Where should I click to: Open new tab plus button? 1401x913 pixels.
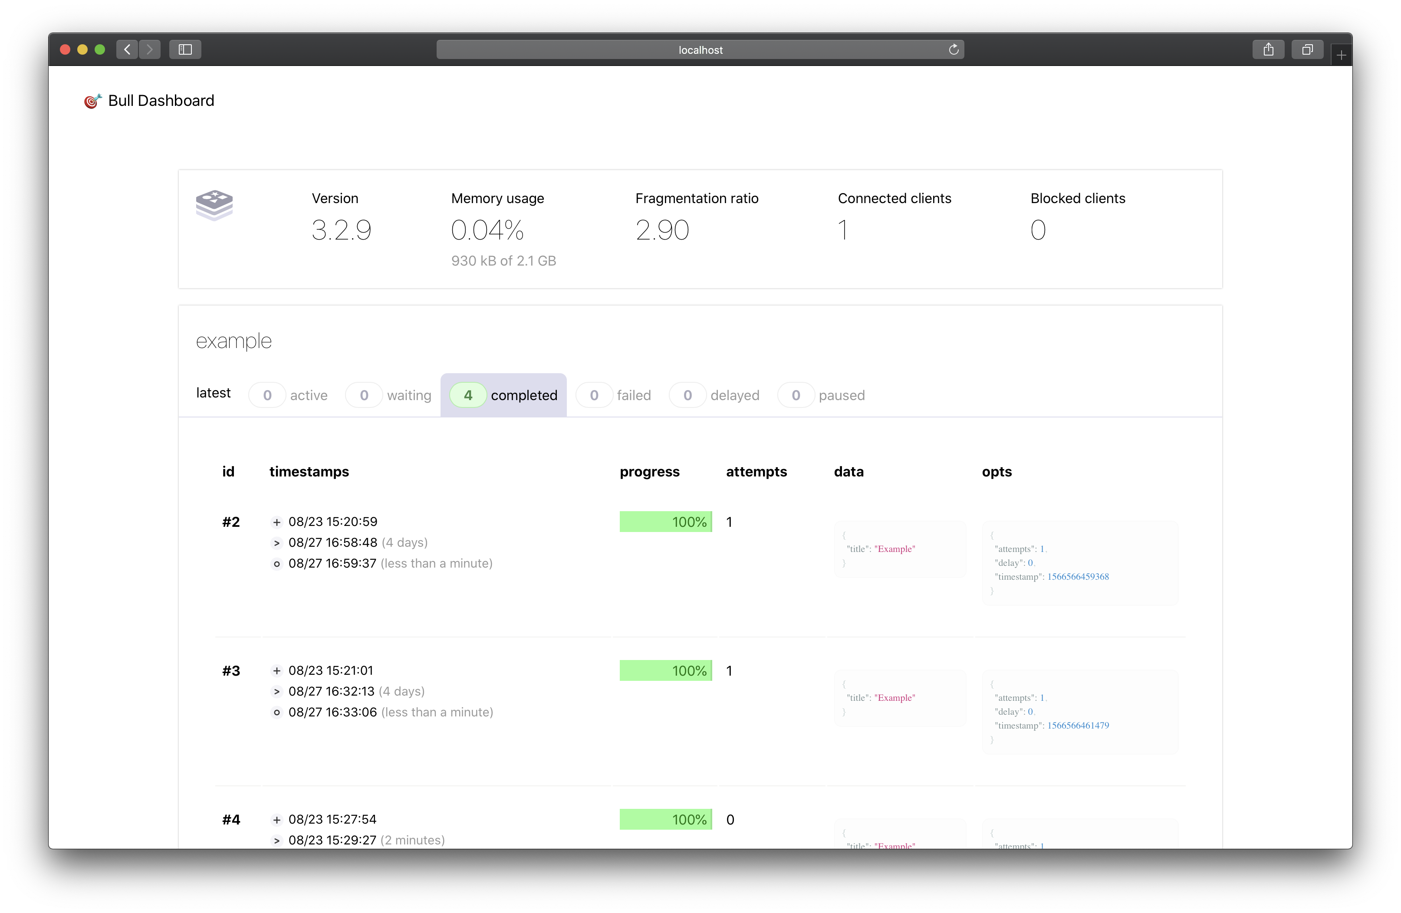(x=1341, y=56)
